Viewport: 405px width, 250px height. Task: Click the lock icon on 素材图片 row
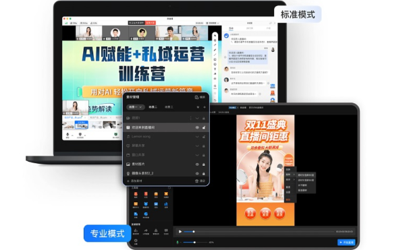204,164
